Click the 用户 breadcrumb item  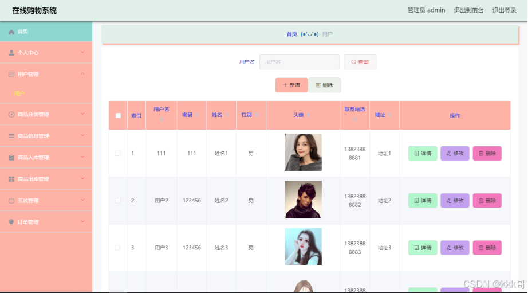click(328, 34)
